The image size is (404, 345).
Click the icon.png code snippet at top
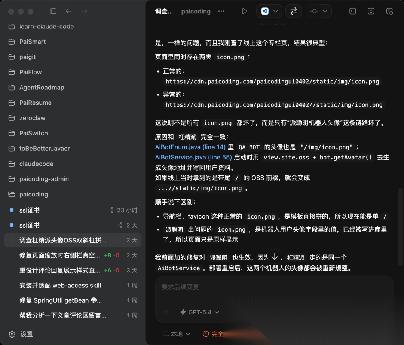(230, 57)
